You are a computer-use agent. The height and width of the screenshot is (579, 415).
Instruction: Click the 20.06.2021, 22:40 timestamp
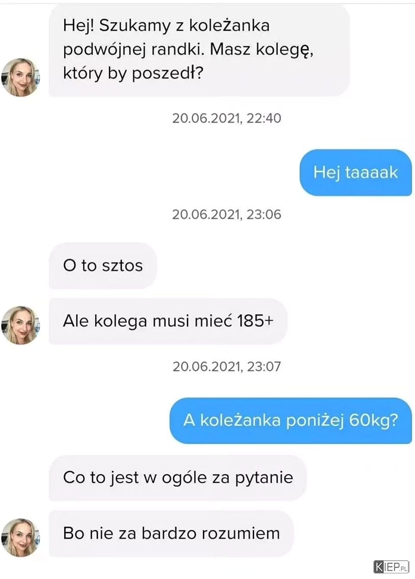pyautogui.click(x=226, y=118)
